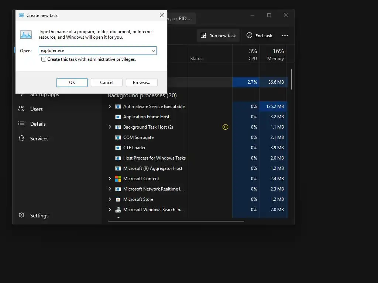
Task: Select Microsoft (R) Aggregator Host process
Action: [152, 168]
